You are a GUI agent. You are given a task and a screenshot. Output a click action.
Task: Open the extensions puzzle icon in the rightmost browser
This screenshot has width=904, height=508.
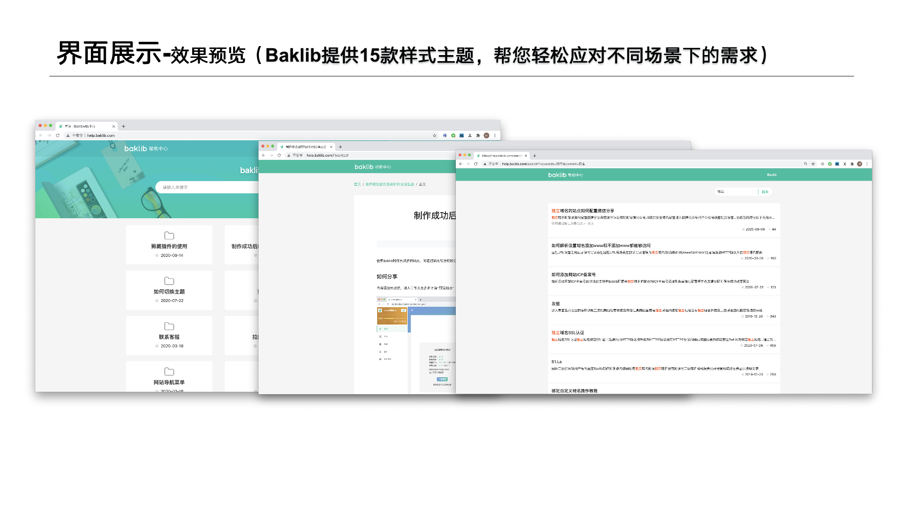[x=852, y=164]
